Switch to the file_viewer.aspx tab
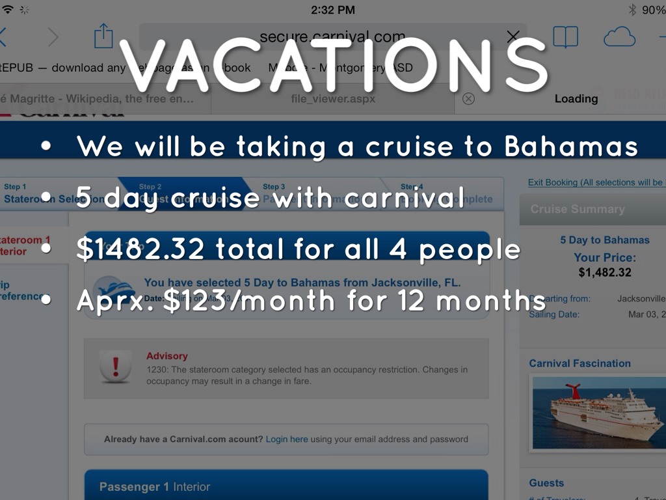This screenshot has width=666, height=500. click(x=333, y=99)
